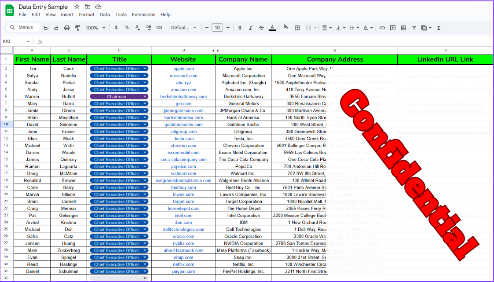Toggle bold formatting

pyautogui.click(x=240, y=28)
